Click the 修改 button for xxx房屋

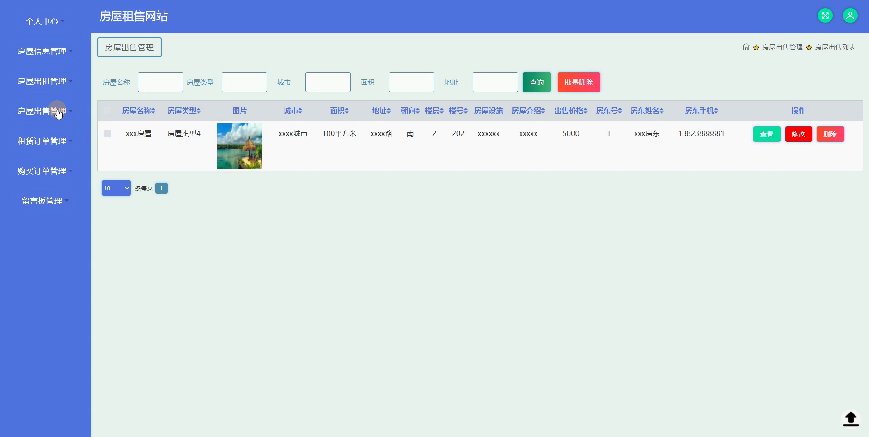click(x=798, y=134)
